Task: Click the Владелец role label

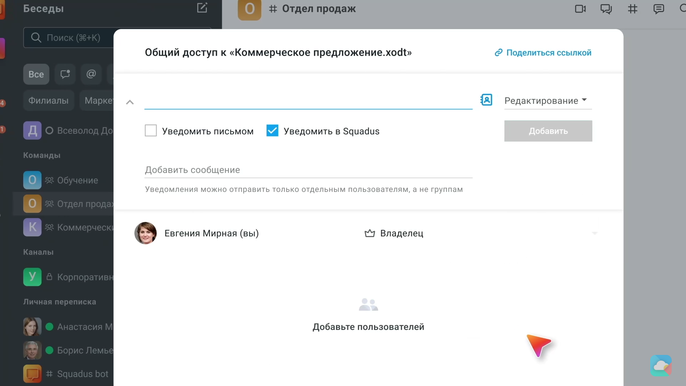Action: 402,233
